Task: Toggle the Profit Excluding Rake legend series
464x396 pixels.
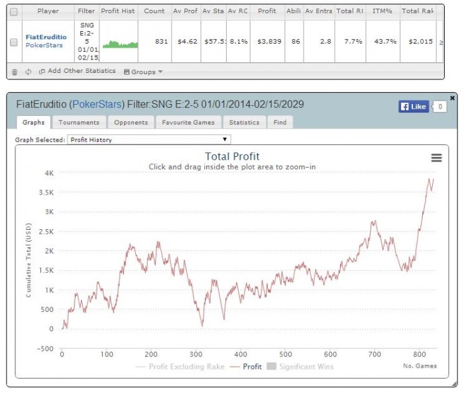Action: [180, 367]
